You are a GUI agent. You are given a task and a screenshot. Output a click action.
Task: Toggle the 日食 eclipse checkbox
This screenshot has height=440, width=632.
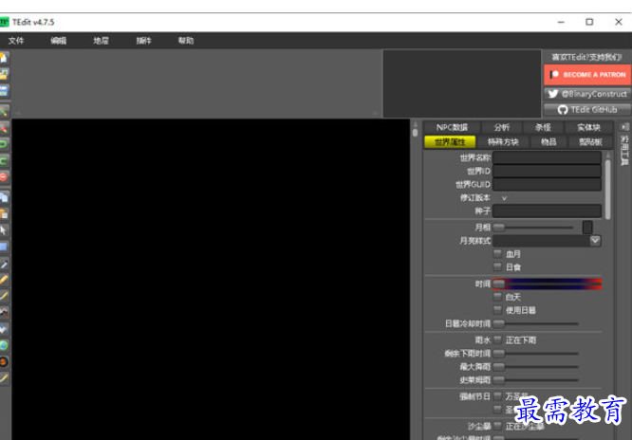pyautogui.click(x=498, y=266)
